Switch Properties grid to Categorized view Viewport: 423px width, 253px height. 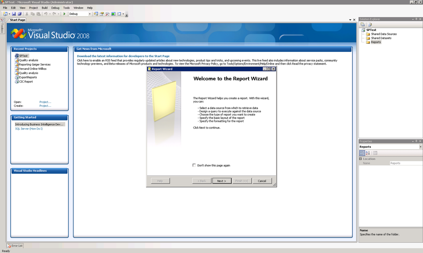coord(362,153)
